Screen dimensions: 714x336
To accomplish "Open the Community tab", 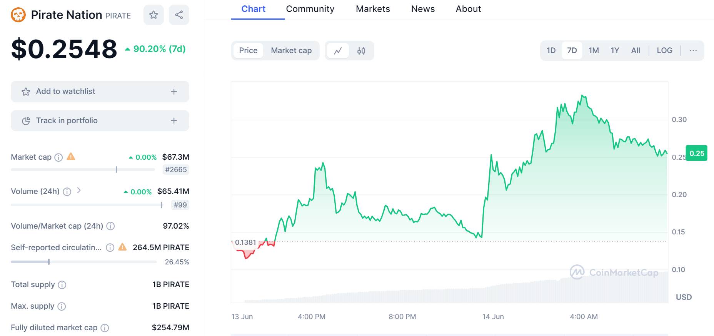I will [x=310, y=9].
